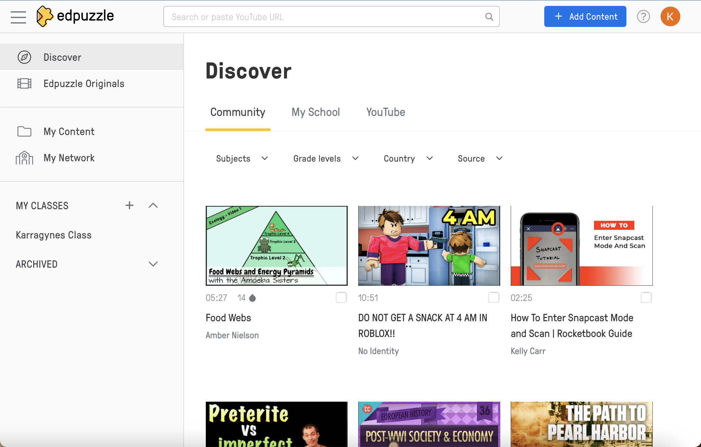Open DO NOT GET A SNACK title
The width and height of the screenshot is (701, 447).
[423, 326]
